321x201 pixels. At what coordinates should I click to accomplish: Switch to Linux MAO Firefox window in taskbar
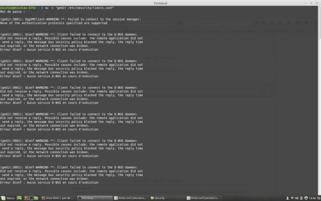[58, 198]
